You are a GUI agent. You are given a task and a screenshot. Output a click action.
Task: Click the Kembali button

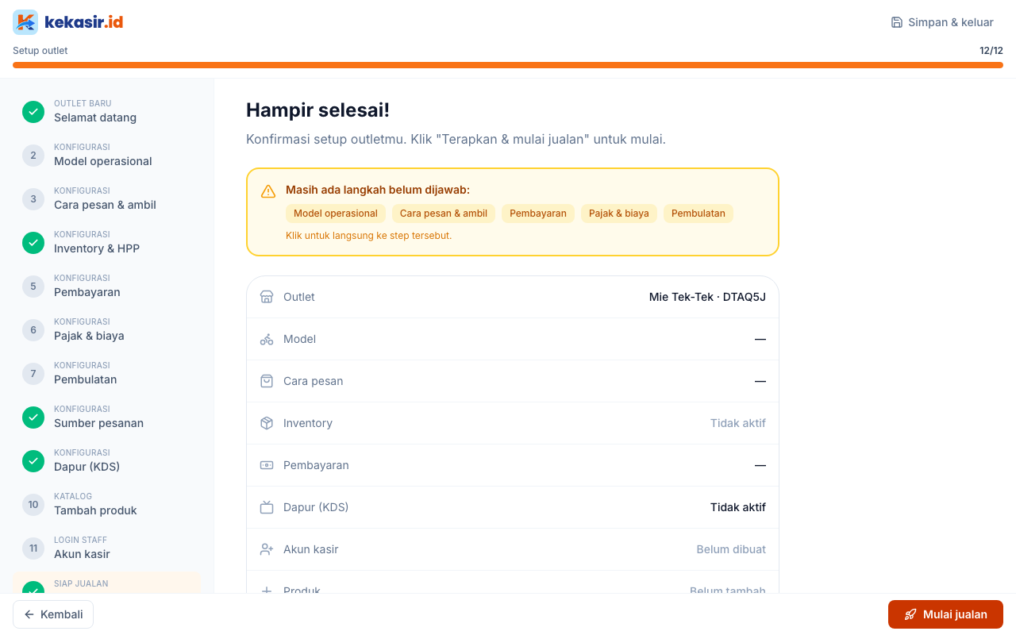coord(53,614)
